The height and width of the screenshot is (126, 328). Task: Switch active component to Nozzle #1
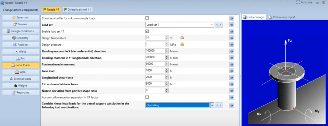coord(52,10)
